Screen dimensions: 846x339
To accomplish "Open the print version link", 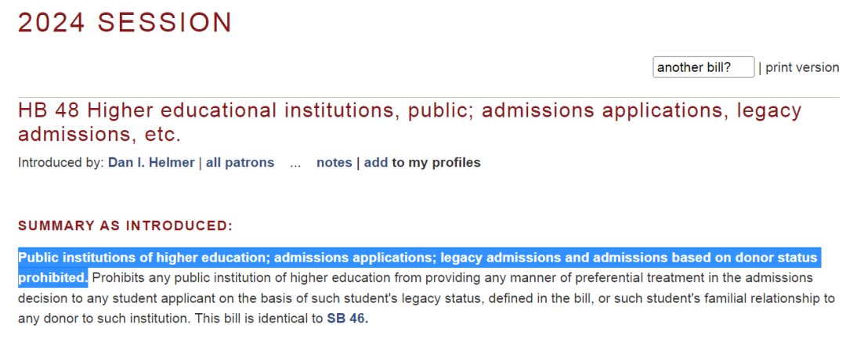I will (802, 67).
